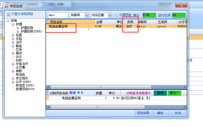Expand the 护理级别 tree node
The height and width of the screenshot is (127, 203).
pos(18,28)
